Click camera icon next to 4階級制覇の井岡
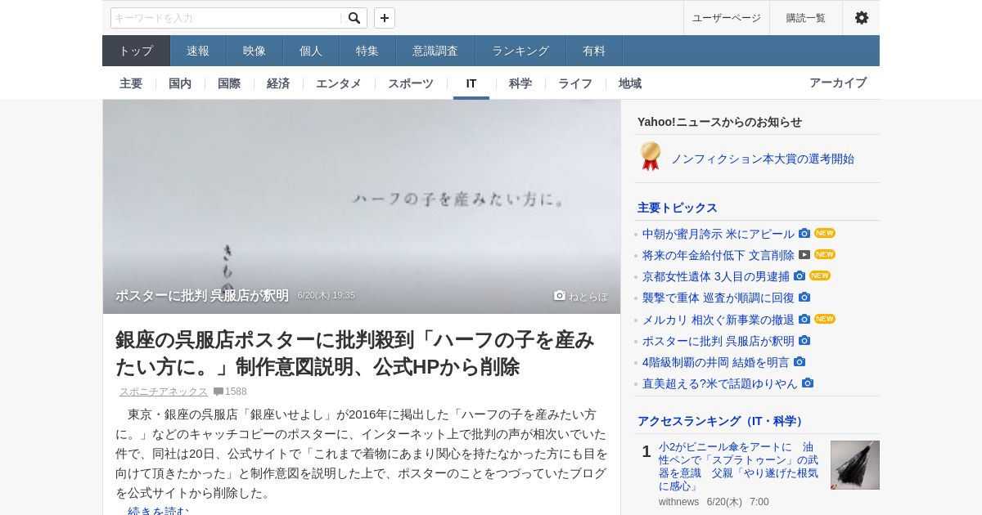The width and height of the screenshot is (982, 515). pos(800,361)
